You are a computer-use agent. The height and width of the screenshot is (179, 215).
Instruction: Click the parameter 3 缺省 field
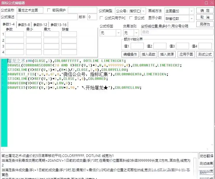click(69, 46)
